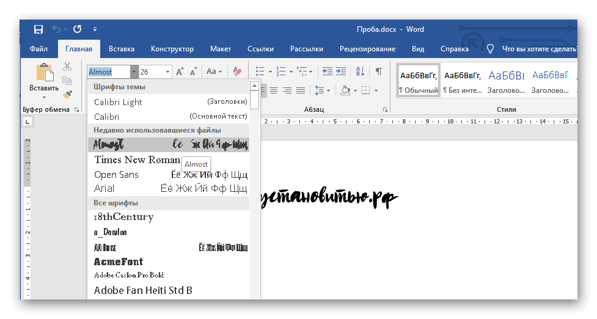Expand the Вставить paste options arrow
The image size is (597, 319).
[x=44, y=97]
